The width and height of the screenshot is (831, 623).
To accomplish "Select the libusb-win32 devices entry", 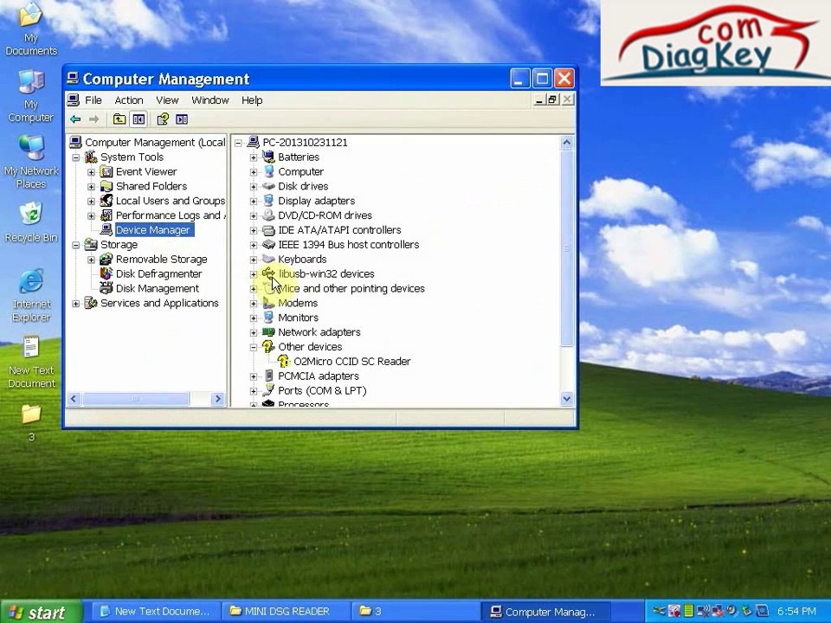I will coord(326,274).
